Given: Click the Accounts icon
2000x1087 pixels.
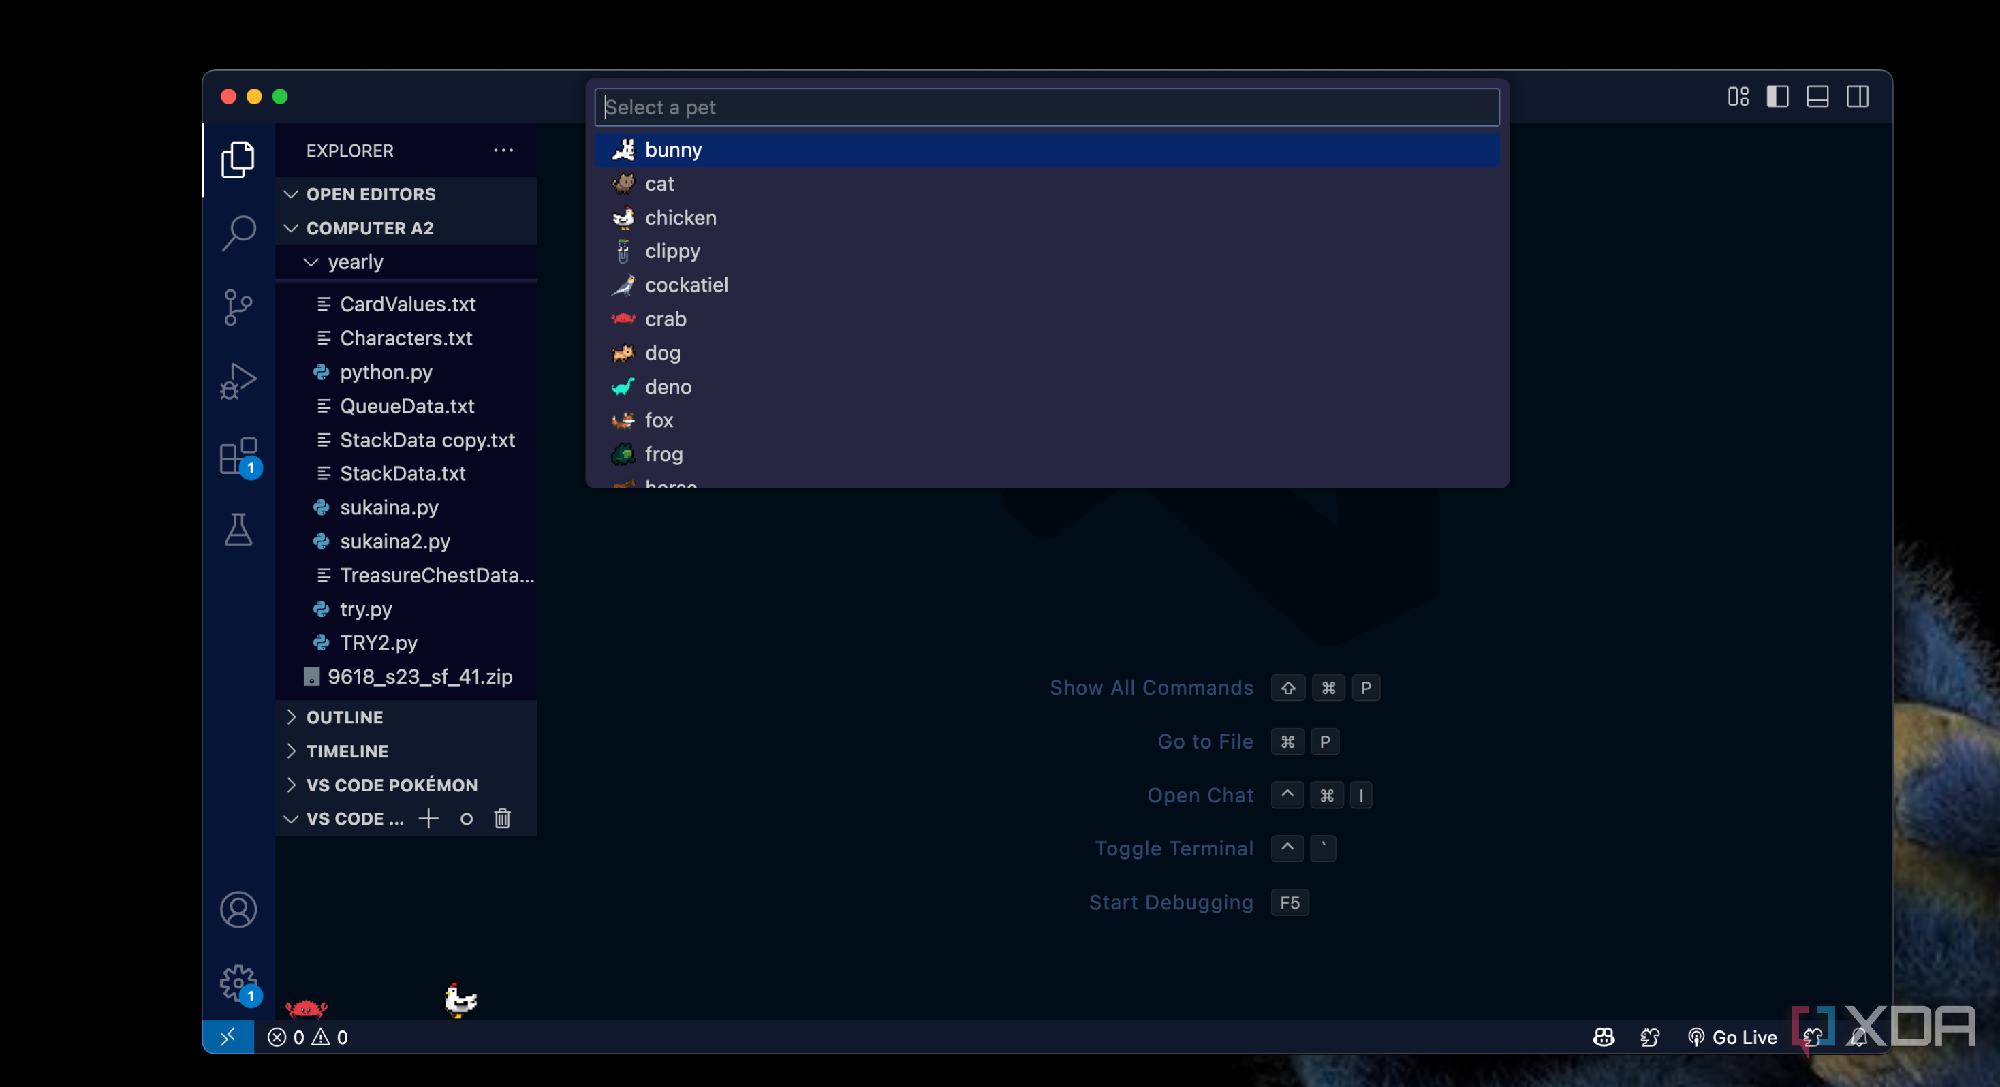Looking at the screenshot, I should [238, 909].
